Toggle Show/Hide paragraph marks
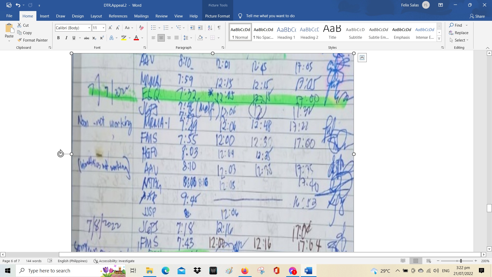 [219, 28]
